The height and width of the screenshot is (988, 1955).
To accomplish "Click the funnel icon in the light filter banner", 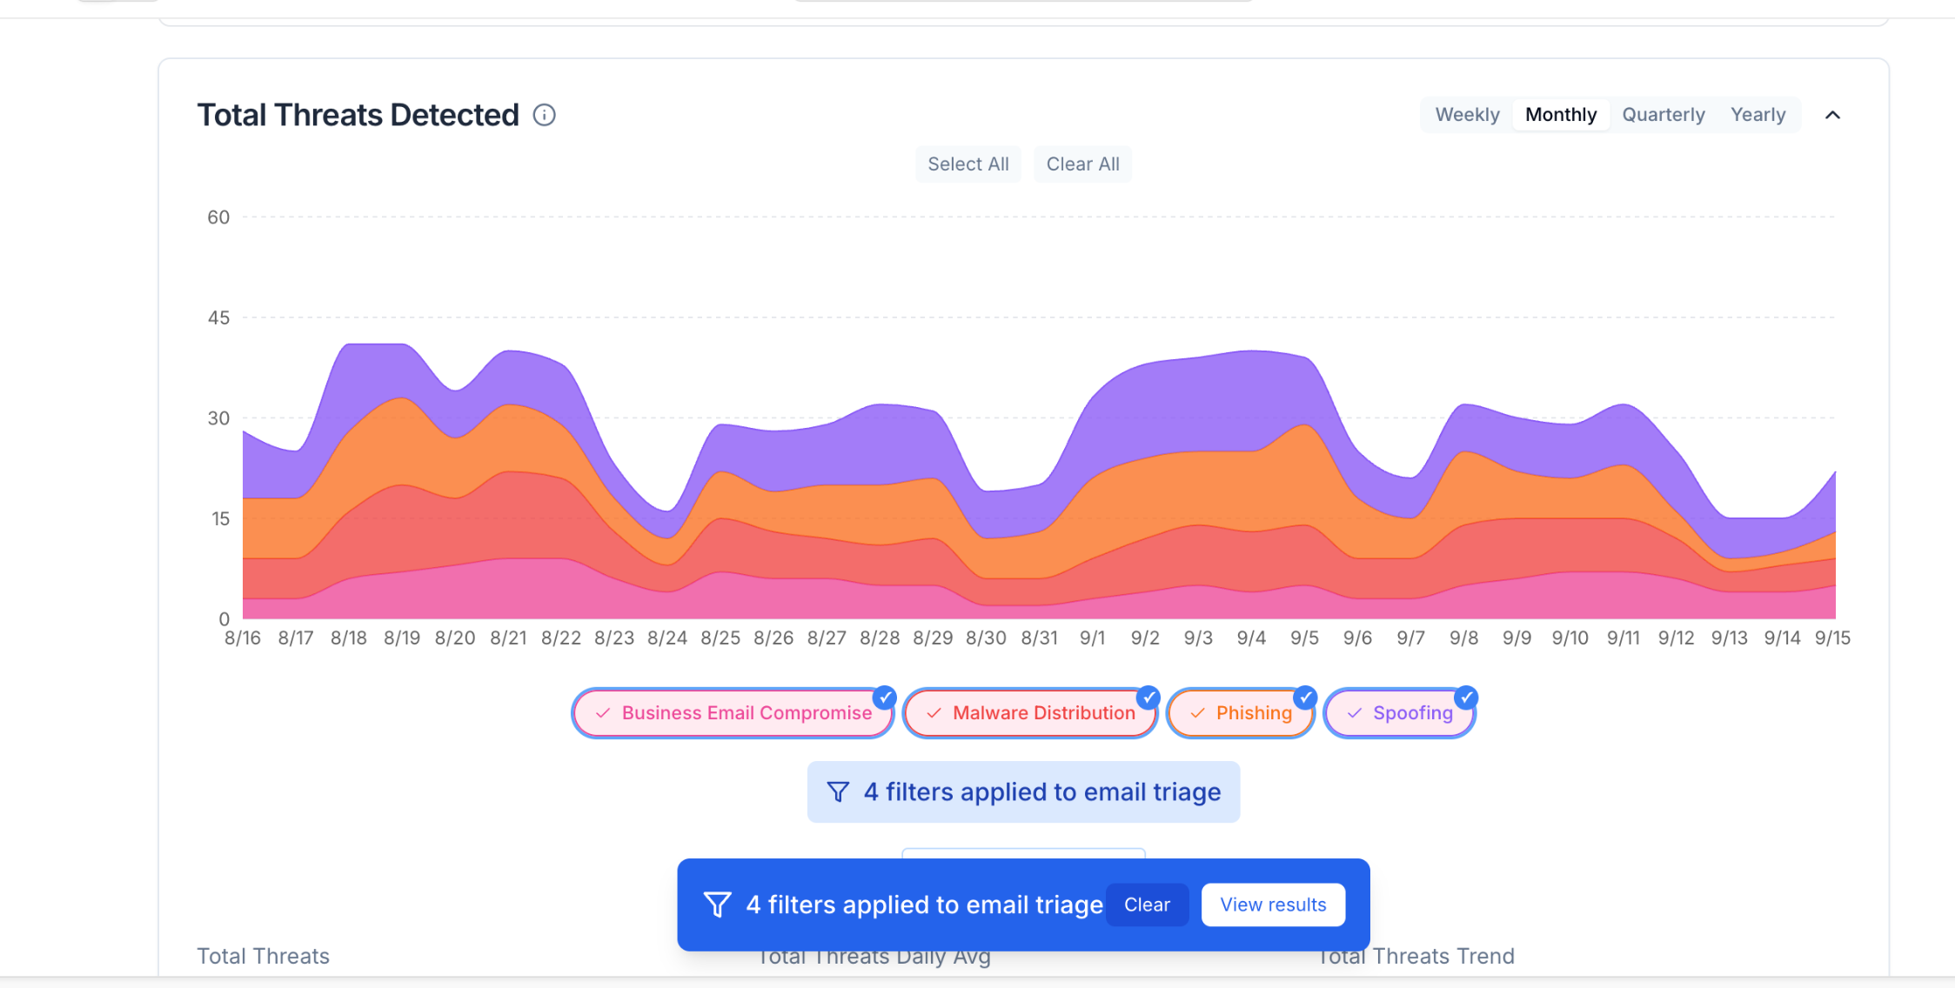I will (x=838, y=792).
